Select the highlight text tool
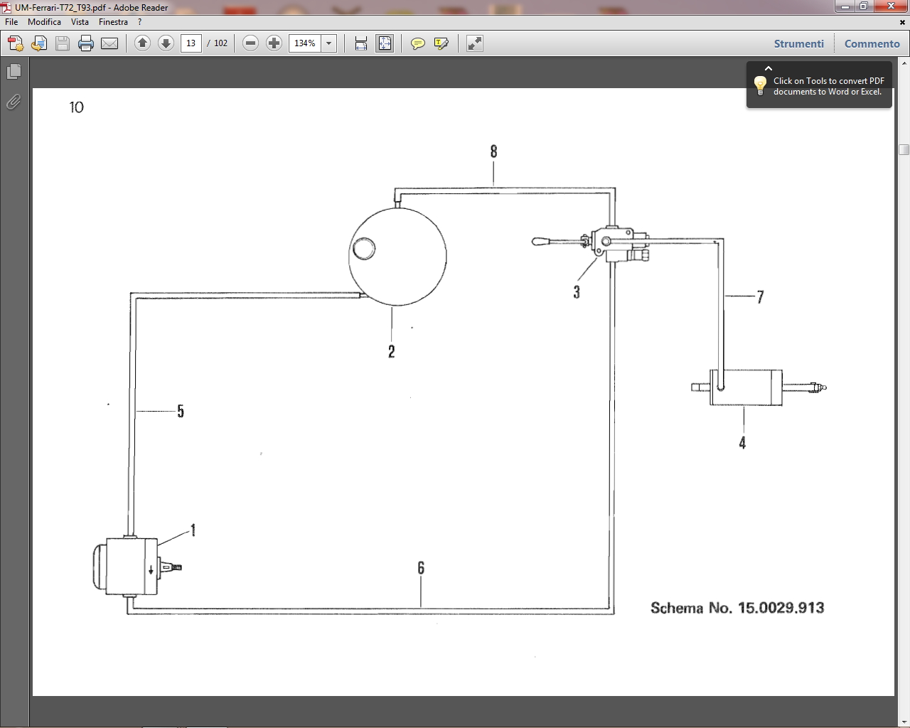 pos(441,43)
